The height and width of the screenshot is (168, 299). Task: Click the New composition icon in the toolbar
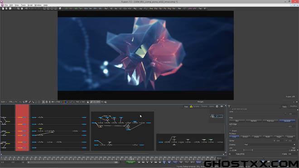3,9
